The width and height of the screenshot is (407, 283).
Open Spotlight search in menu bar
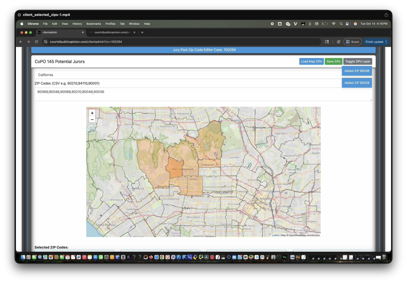pyautogui.click(x=341, y=23)
